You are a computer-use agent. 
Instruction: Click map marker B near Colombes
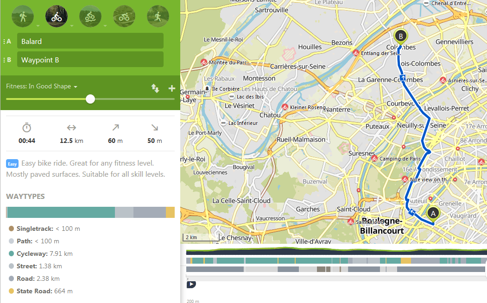(400, 36)
